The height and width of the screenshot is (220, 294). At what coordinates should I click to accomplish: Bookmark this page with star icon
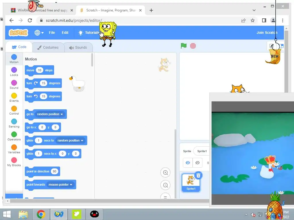click(x=253, y=20)
